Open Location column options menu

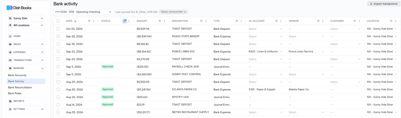(x=396, y=21)
